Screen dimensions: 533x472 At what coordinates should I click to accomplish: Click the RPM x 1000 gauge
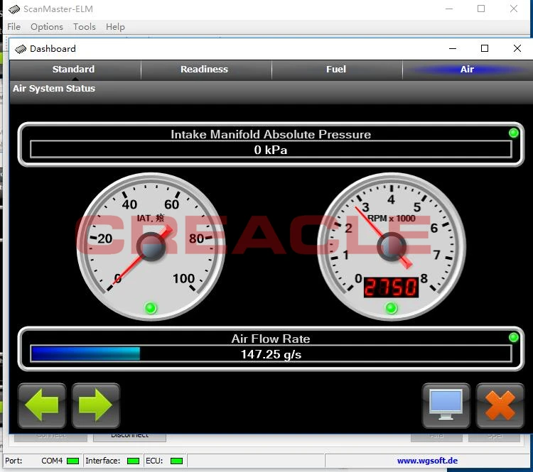[392, 246]
